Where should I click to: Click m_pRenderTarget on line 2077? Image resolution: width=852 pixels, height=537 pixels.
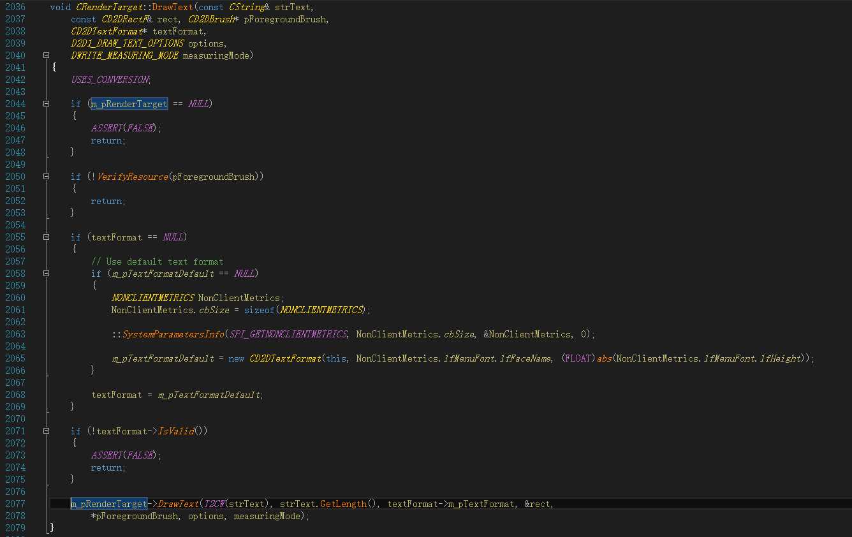109,504
